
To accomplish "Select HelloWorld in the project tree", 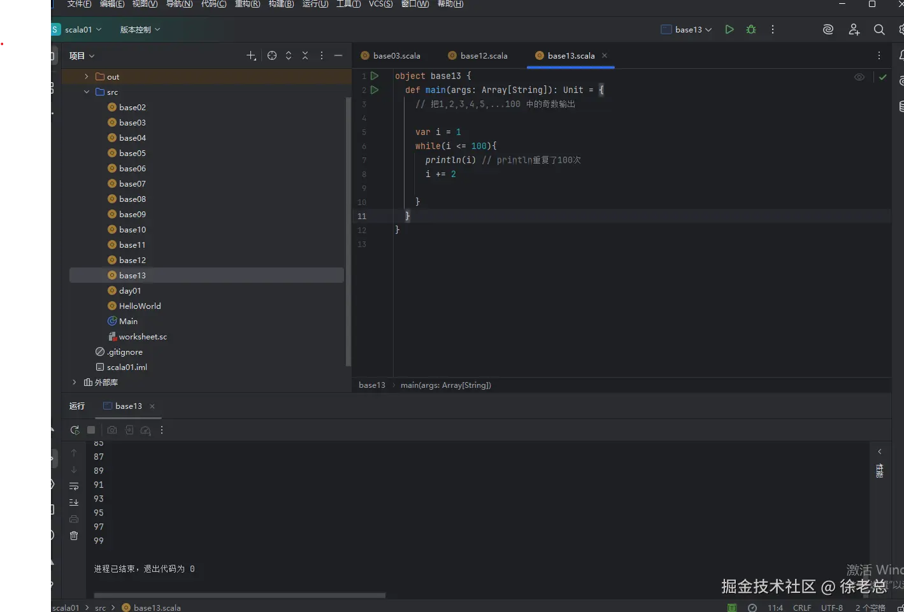I will (140, 306).
